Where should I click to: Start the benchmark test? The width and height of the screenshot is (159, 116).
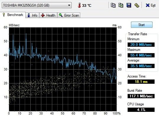click(142, 25)
